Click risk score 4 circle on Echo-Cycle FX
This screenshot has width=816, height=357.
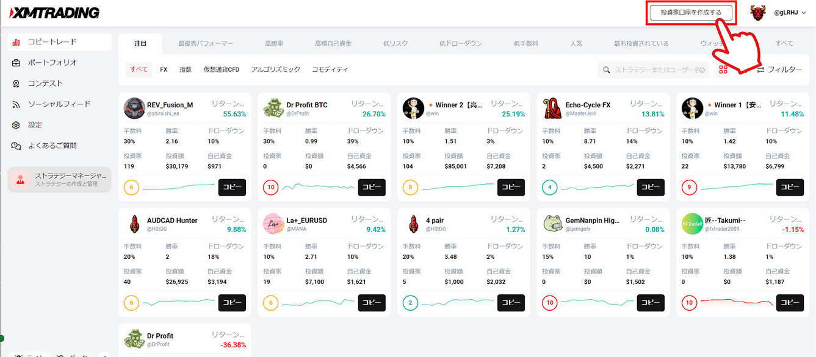click(x=550, y=188)
